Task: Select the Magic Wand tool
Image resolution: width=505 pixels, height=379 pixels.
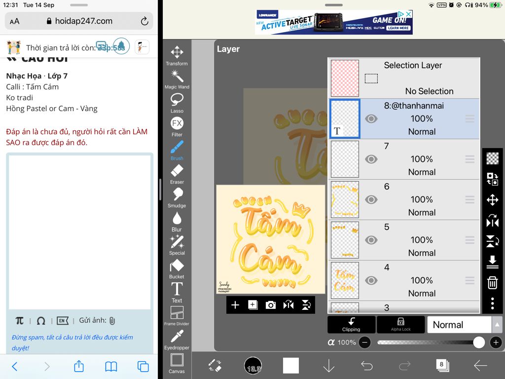Action: click(177, 79)
